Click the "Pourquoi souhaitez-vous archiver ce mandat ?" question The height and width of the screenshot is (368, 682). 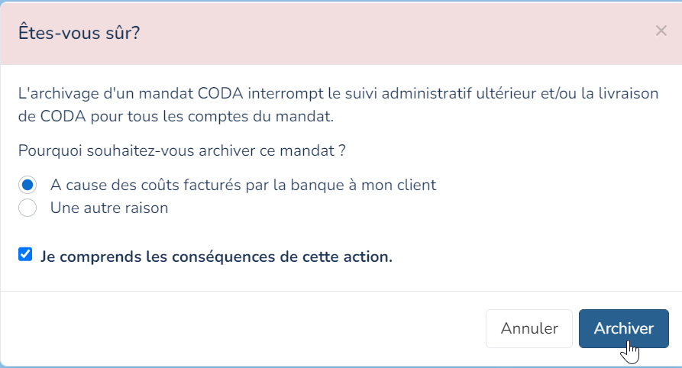tap(182, 150)
